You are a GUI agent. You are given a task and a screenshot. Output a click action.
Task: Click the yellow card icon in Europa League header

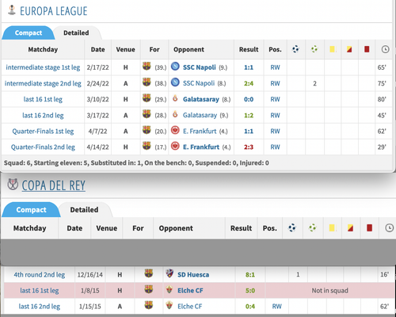pyautogui.click(x=333, y=49)
